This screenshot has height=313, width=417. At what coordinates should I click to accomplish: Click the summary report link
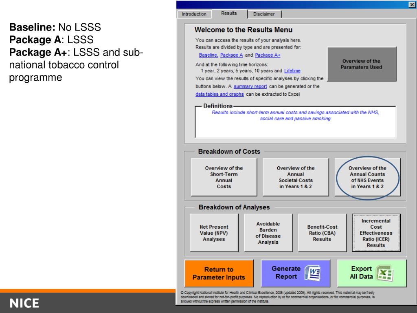click(x=250, y=86)
